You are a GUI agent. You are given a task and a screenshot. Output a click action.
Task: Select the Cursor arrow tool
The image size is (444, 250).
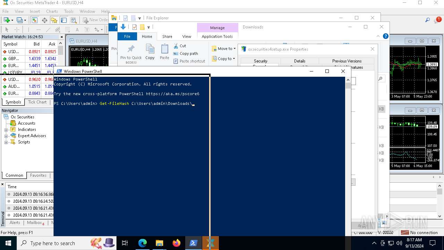coord(7,30)
